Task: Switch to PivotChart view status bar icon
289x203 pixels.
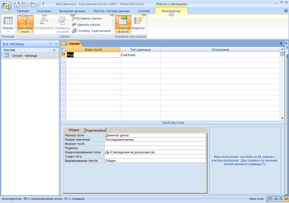Action: coord(281,199)
